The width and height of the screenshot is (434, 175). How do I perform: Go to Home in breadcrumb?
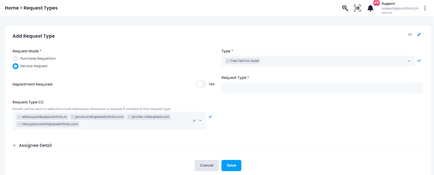point(12,8)
